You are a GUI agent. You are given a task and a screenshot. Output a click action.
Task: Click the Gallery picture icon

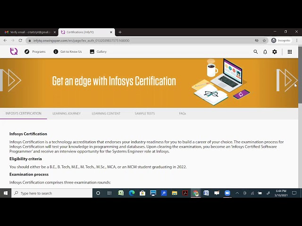92,52
